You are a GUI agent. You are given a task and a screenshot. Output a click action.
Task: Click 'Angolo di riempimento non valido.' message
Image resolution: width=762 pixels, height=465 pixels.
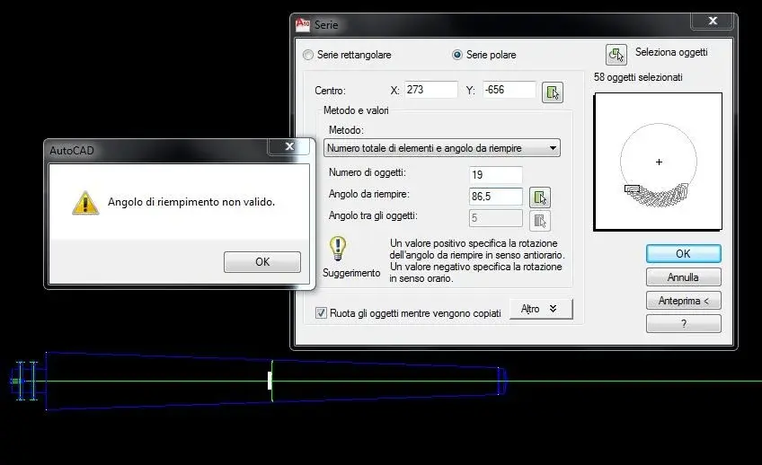[191, 202]
